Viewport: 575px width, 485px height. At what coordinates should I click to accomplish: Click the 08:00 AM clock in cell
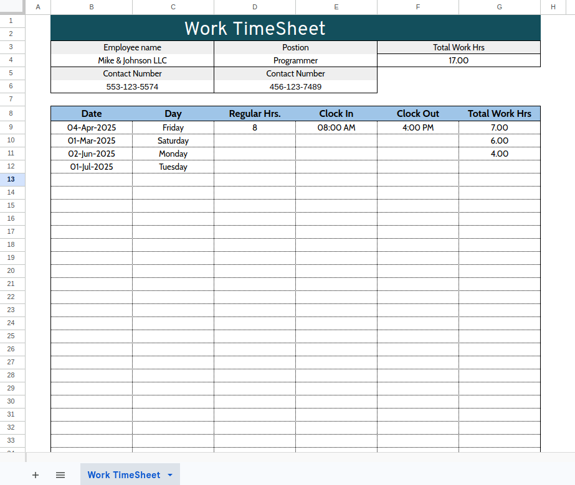pos(336,127)
